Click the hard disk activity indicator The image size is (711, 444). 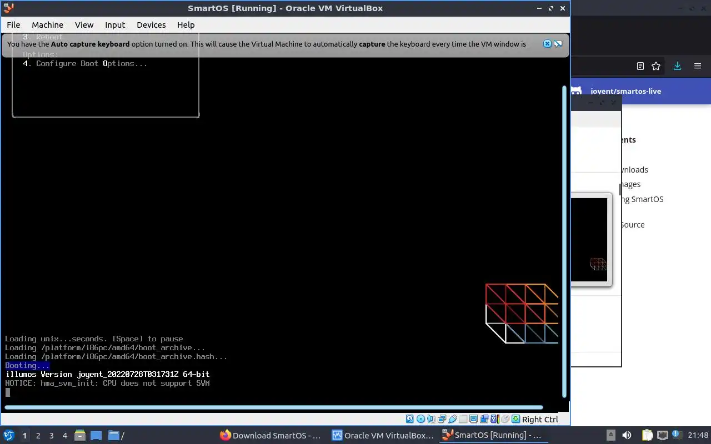[410, 419]
